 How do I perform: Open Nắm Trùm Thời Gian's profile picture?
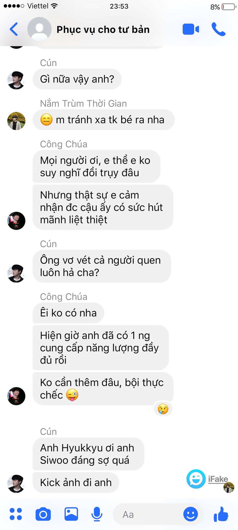16,121
